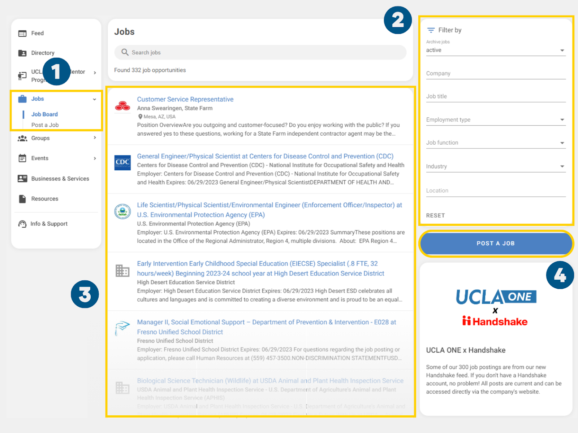Open Biological Science Technician (Wildlife) job
578x433 pixels.
click(x=270, y=381)
